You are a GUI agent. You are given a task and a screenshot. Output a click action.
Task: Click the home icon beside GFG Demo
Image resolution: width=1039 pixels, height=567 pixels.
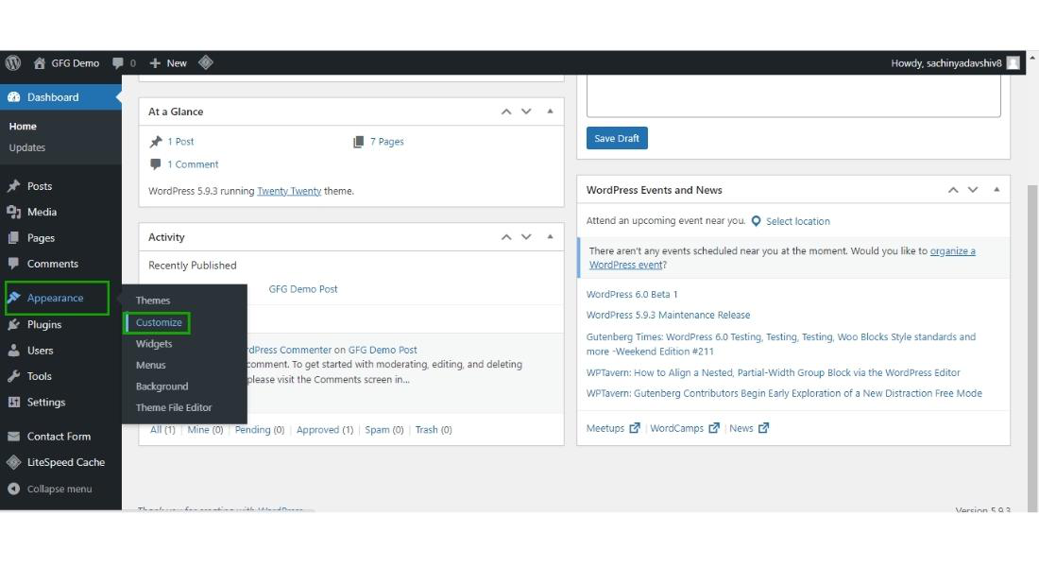(x=40, y=63)
